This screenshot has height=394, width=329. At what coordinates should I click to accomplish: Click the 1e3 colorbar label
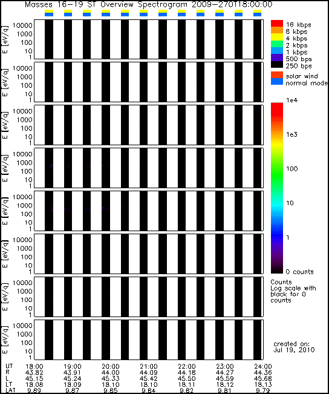[292, 134]
